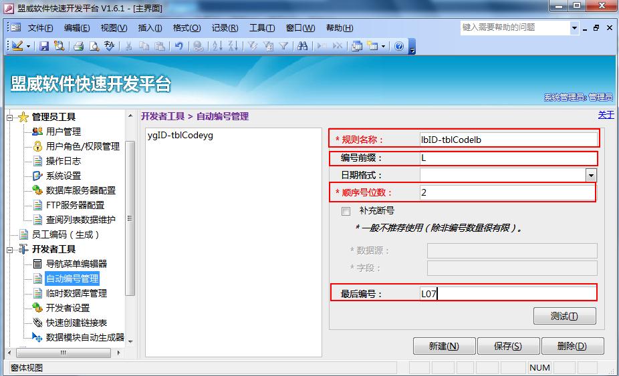The height and width of the screenshot is (376, 619).
Task: Select 数据模块自动生成器 in the tree
Action: tap(85, 337)
